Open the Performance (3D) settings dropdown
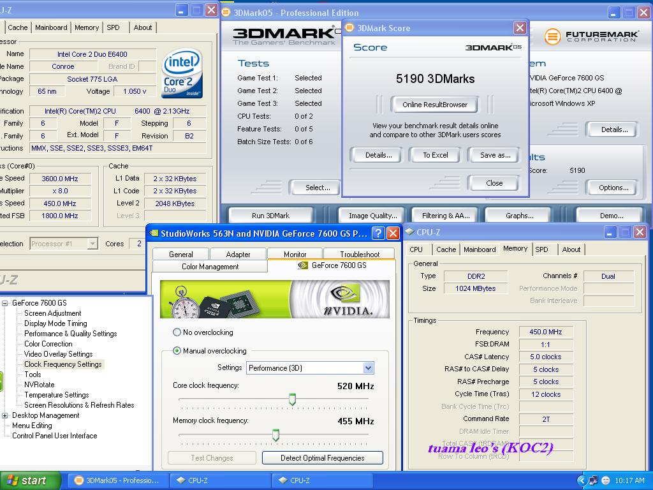Screen dimensions: 653x490 click(x=368, y=368)
